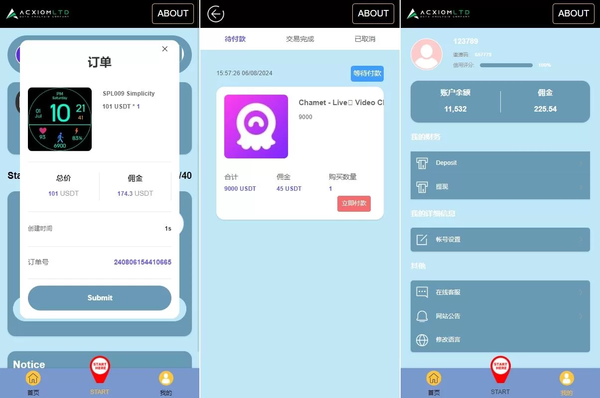Click the 信用评分 credit score progress bar
The image size is (600, 398).
(506, 65)
